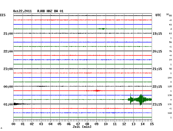Click the DC column header
The width and height of the screenshot is (173, 131).
[x=168, y=14]
